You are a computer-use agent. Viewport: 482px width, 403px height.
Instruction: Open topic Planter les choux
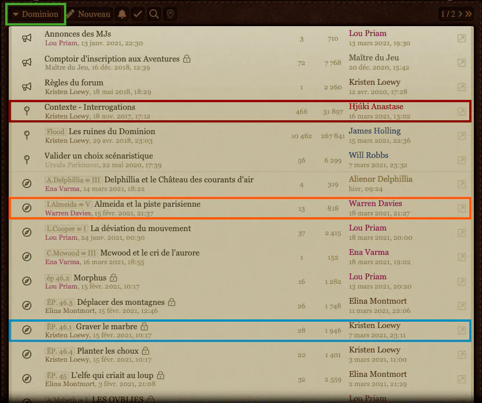pyautogui.click(x=108, y=351)
